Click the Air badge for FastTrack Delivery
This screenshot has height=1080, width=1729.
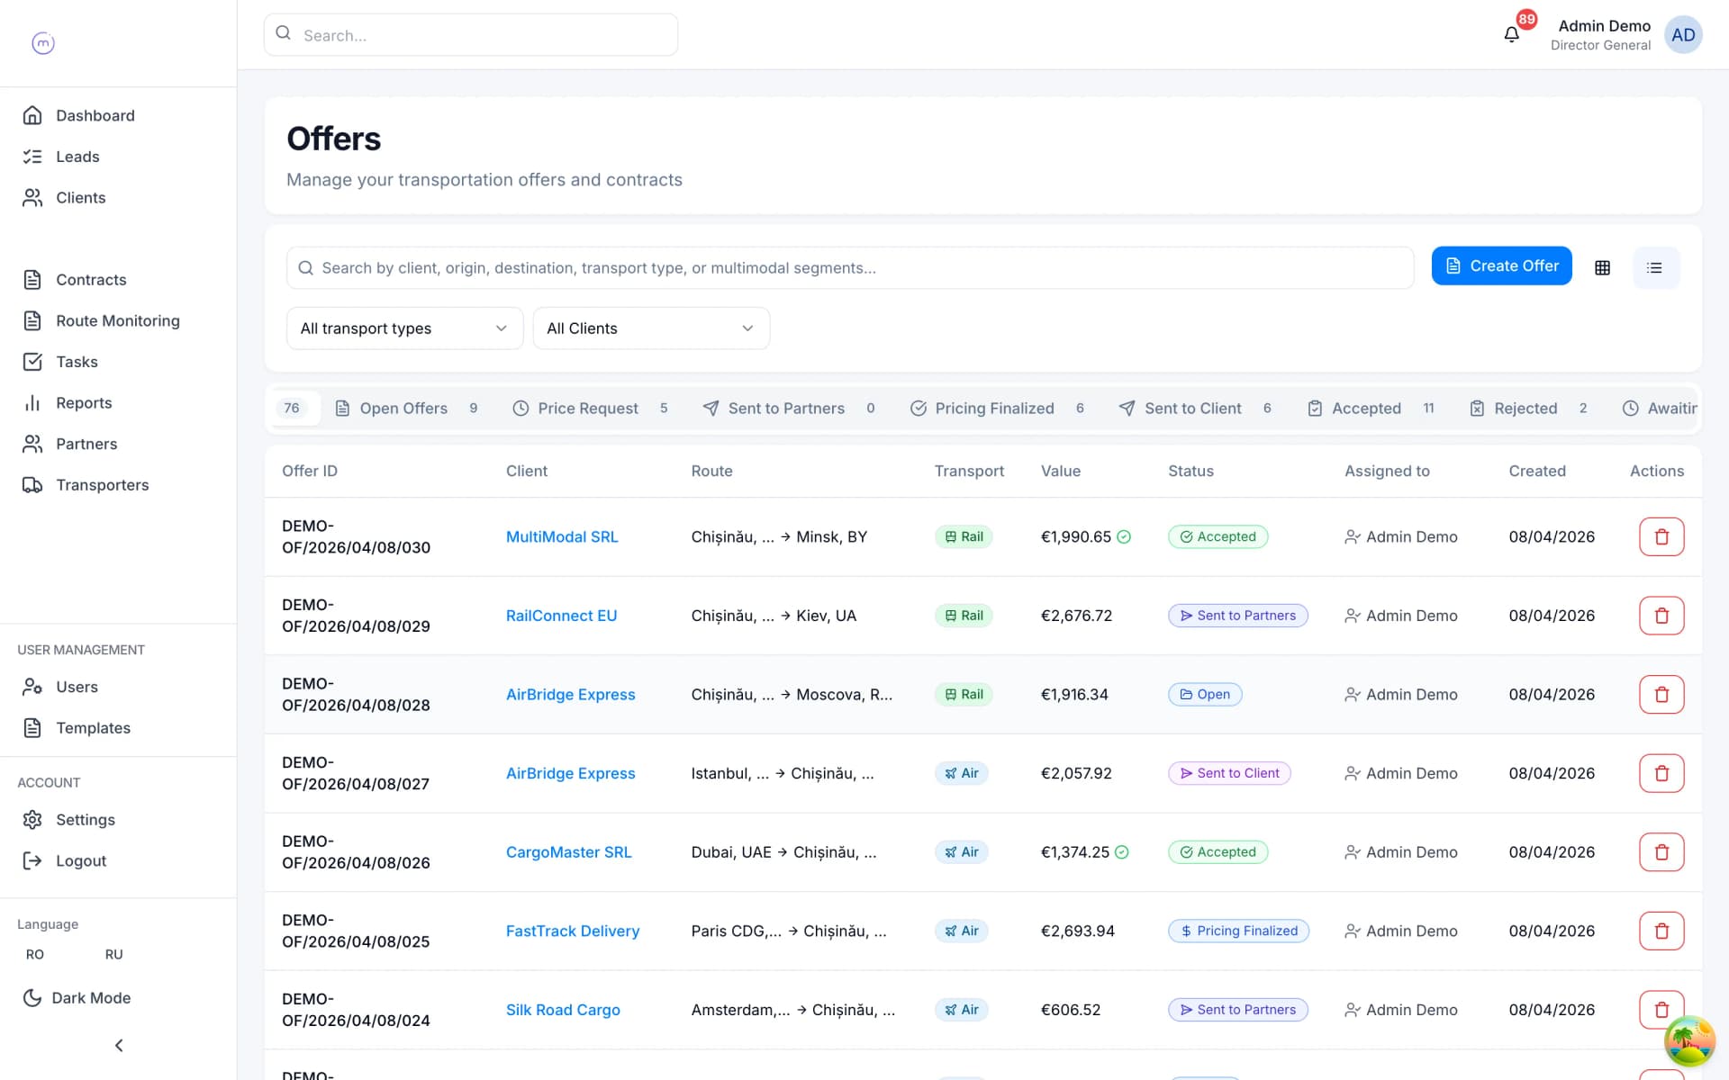tap(962, 931)
